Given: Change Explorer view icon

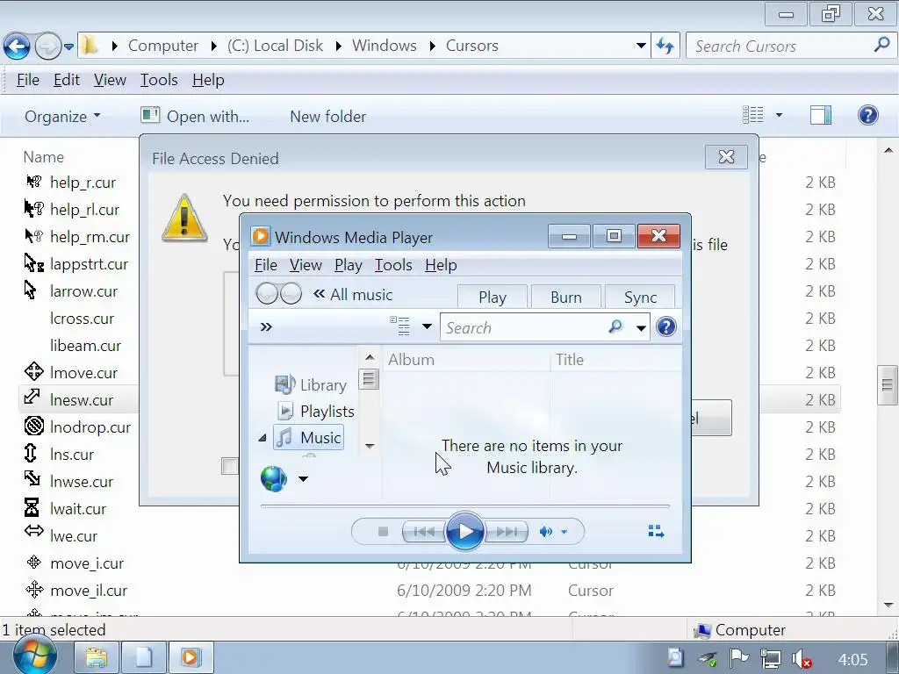Looking at the screenshot, I should click(752, 115).
